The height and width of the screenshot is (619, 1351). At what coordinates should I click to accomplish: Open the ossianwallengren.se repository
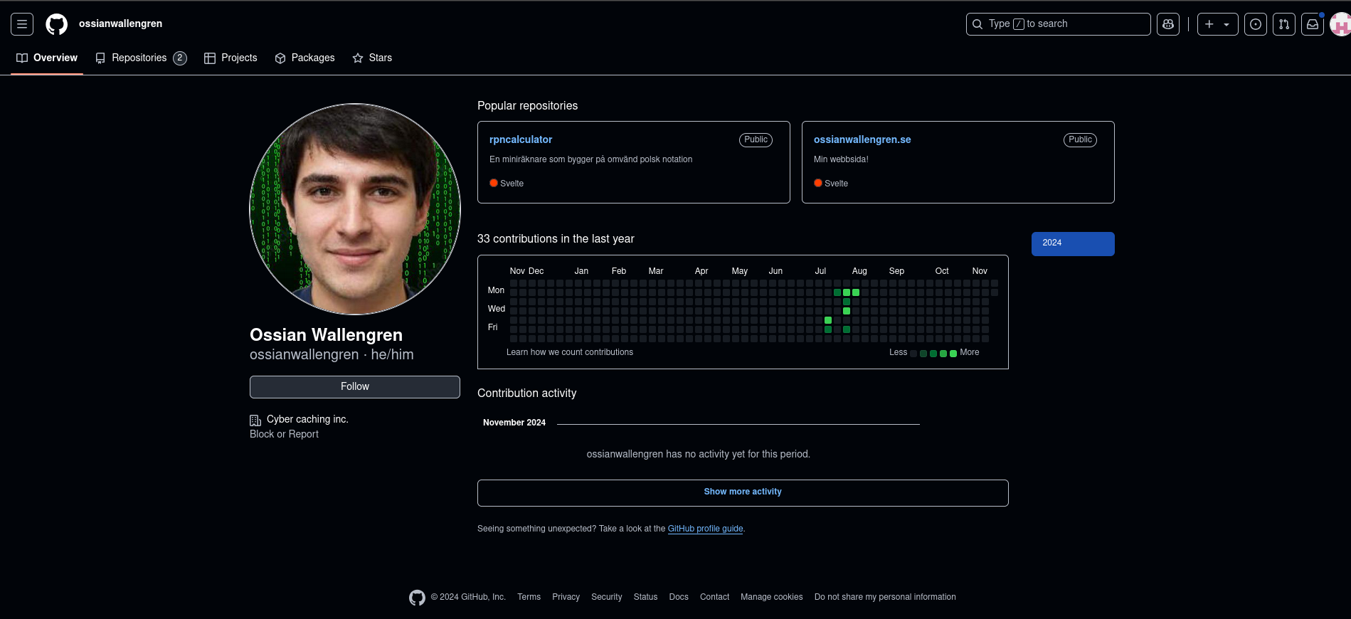coord(862,139)
